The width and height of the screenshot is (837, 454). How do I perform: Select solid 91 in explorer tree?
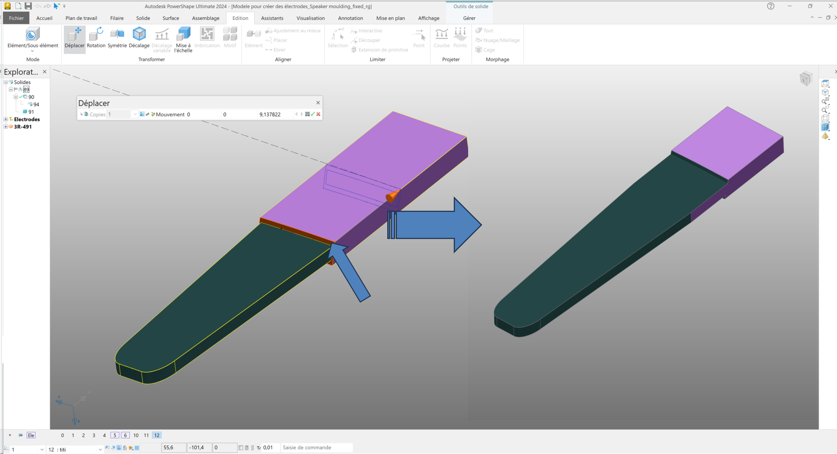click(x=31, y=112)
